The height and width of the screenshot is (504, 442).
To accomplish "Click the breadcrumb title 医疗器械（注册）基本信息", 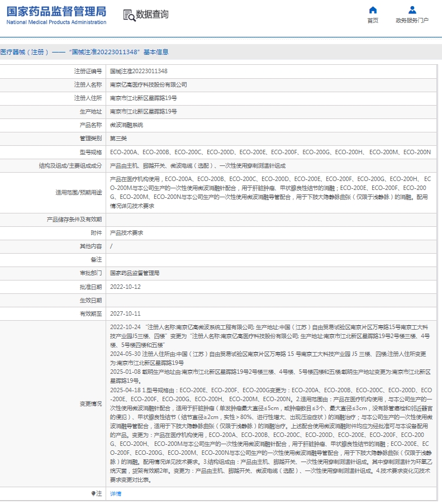I will [x=84, y=52].
